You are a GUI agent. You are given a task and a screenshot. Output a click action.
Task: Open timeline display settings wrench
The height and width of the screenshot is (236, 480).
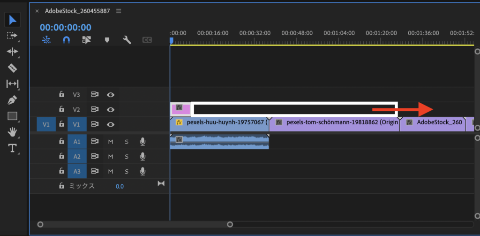(x=127, y=40)
